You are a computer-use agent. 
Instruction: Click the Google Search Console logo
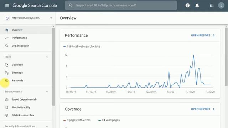tap(35, 6)
